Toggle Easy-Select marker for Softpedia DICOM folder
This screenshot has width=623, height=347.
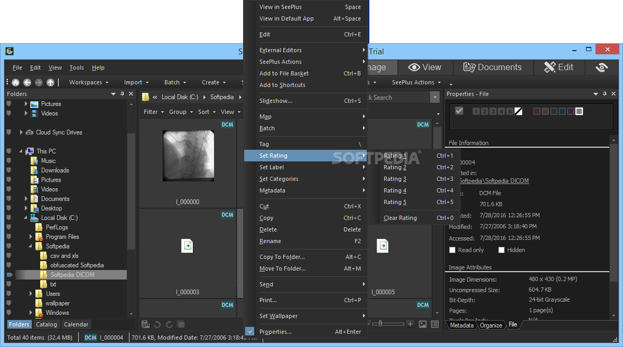click(10, 274)
